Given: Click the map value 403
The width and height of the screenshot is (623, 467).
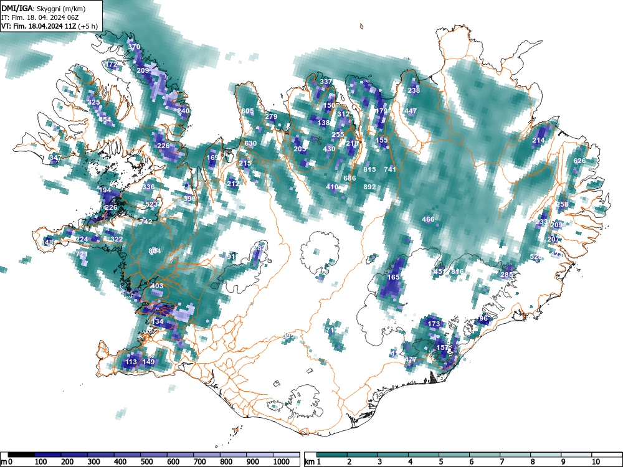Looking at the screenshot, I should point(158,286).
